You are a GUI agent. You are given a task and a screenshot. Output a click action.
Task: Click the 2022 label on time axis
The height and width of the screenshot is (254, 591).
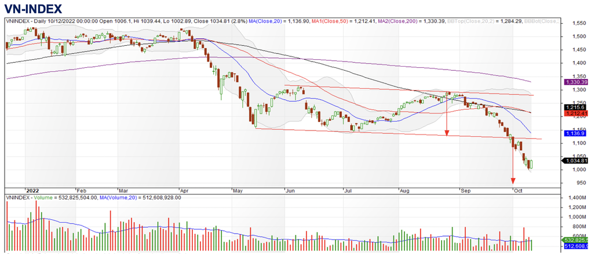pyautogui.click(x=34, y=190)
